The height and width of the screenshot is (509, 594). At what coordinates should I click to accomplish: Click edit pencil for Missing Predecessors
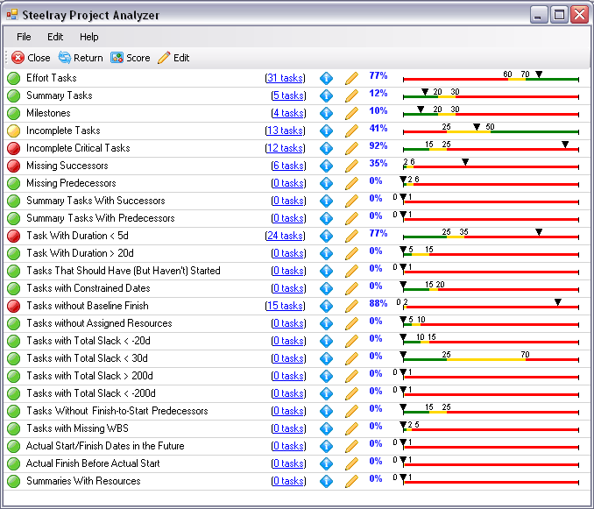(x=351, y=183)
